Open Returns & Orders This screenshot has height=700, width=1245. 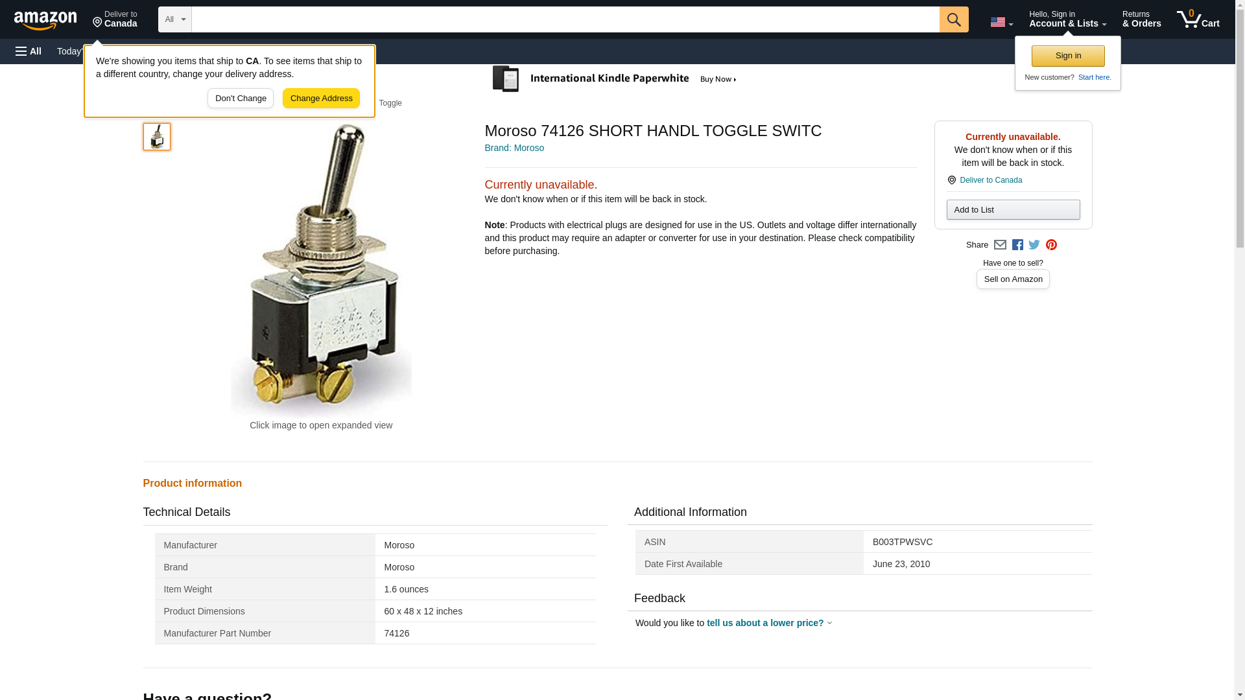pos(1141,19)
